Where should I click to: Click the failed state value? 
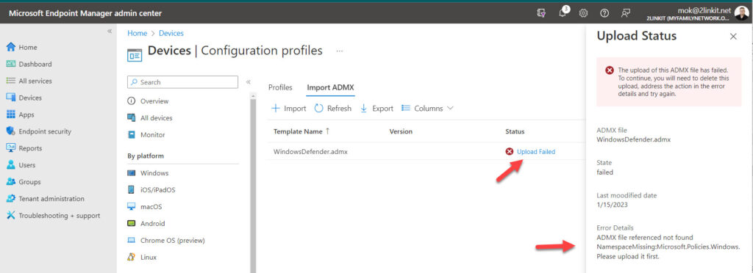(604, 172)
